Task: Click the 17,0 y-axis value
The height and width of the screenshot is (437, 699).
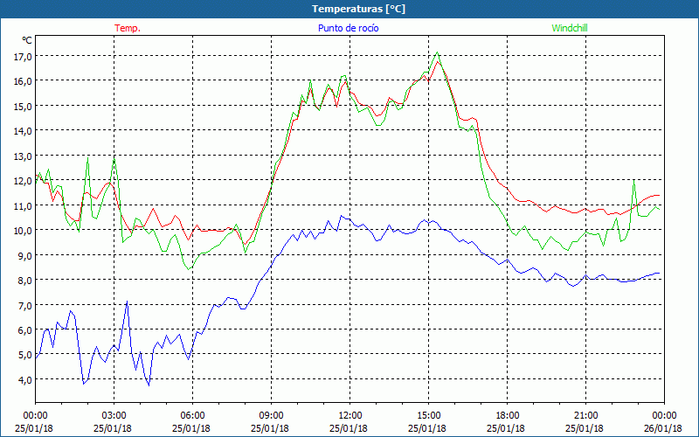Action: point(24,56)
